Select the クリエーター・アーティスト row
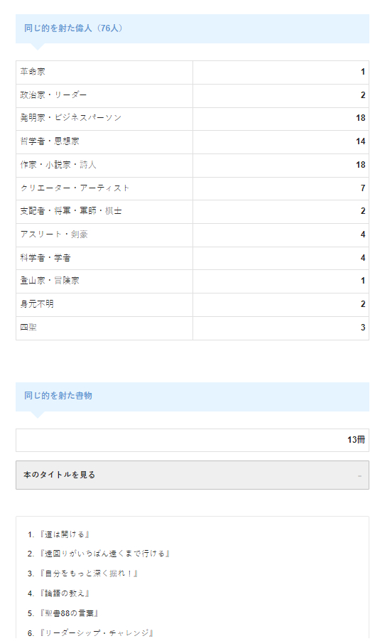Viewport: 380px width, 641px height. (x=192, y=188)
